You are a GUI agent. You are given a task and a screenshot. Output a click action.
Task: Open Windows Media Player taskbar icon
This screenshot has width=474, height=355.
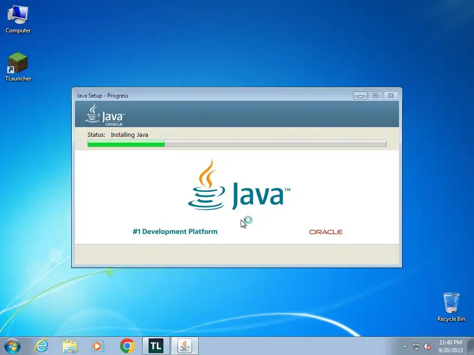tap(98, 346)
